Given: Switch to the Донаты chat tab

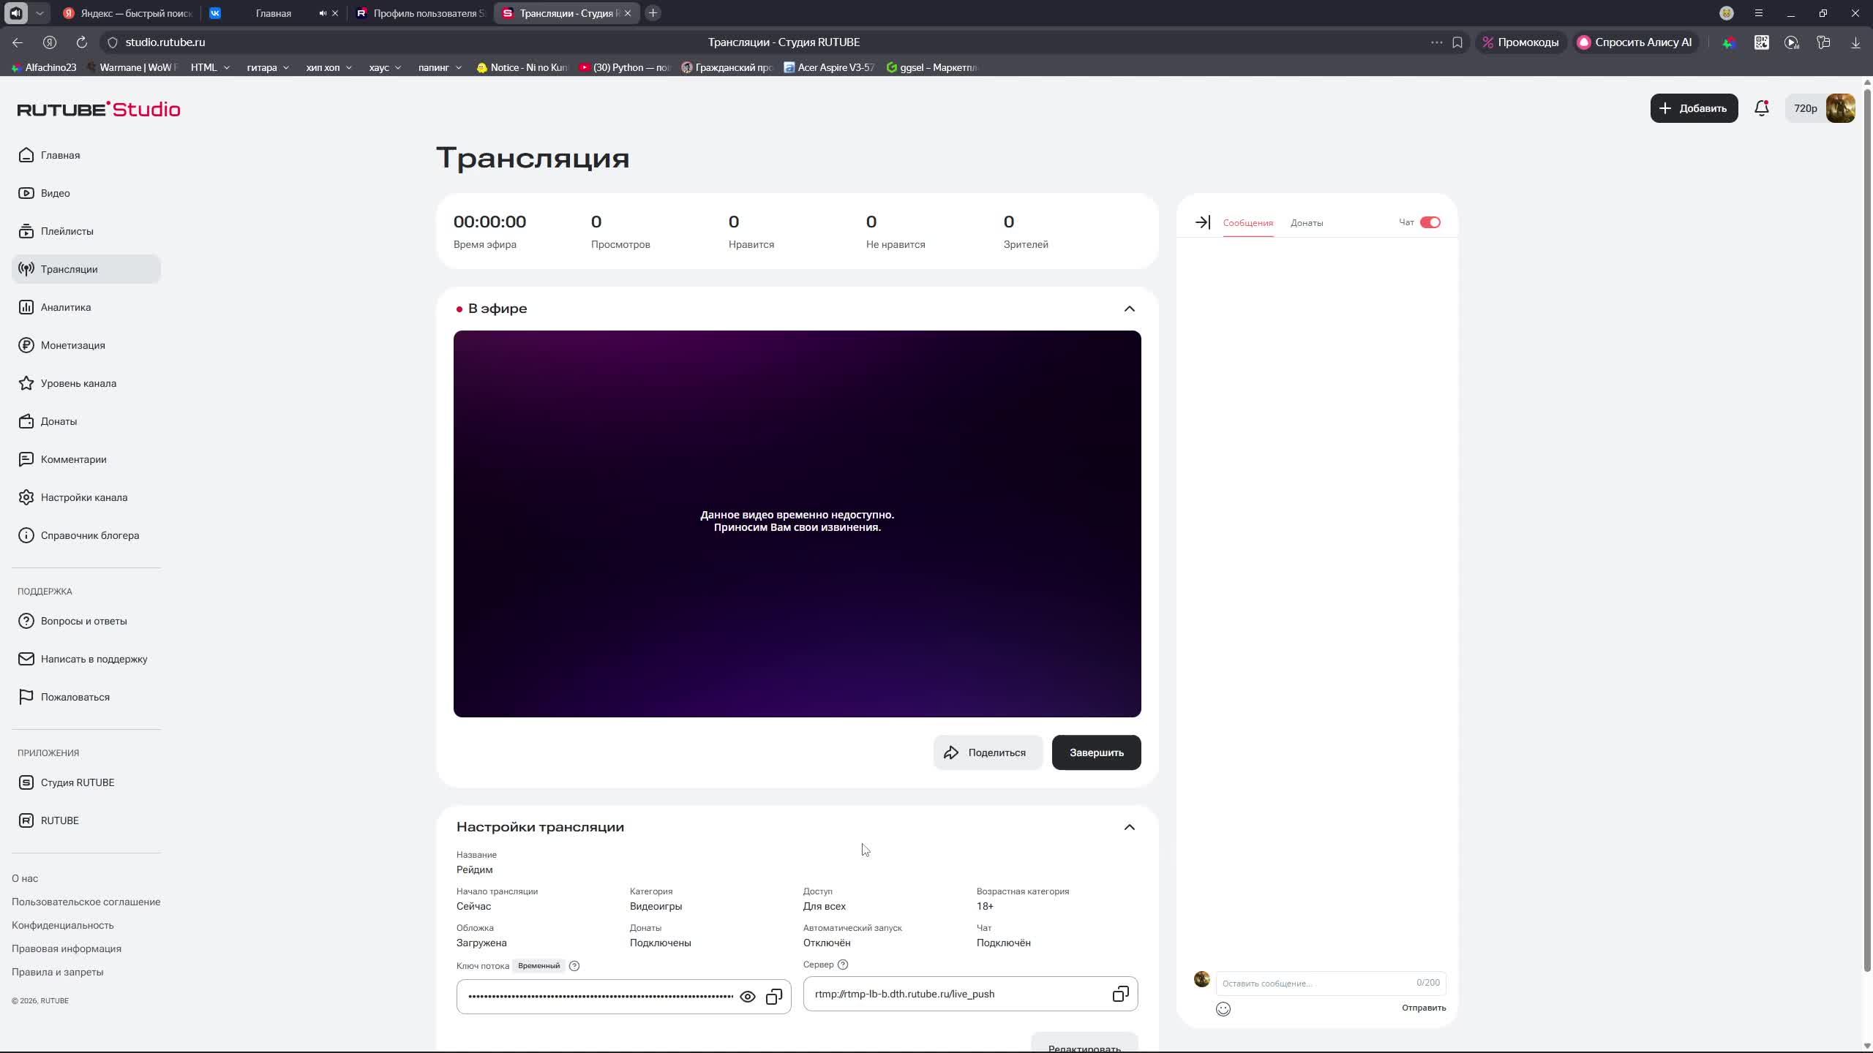Looking at the screenshot, I should point(1306,223).
